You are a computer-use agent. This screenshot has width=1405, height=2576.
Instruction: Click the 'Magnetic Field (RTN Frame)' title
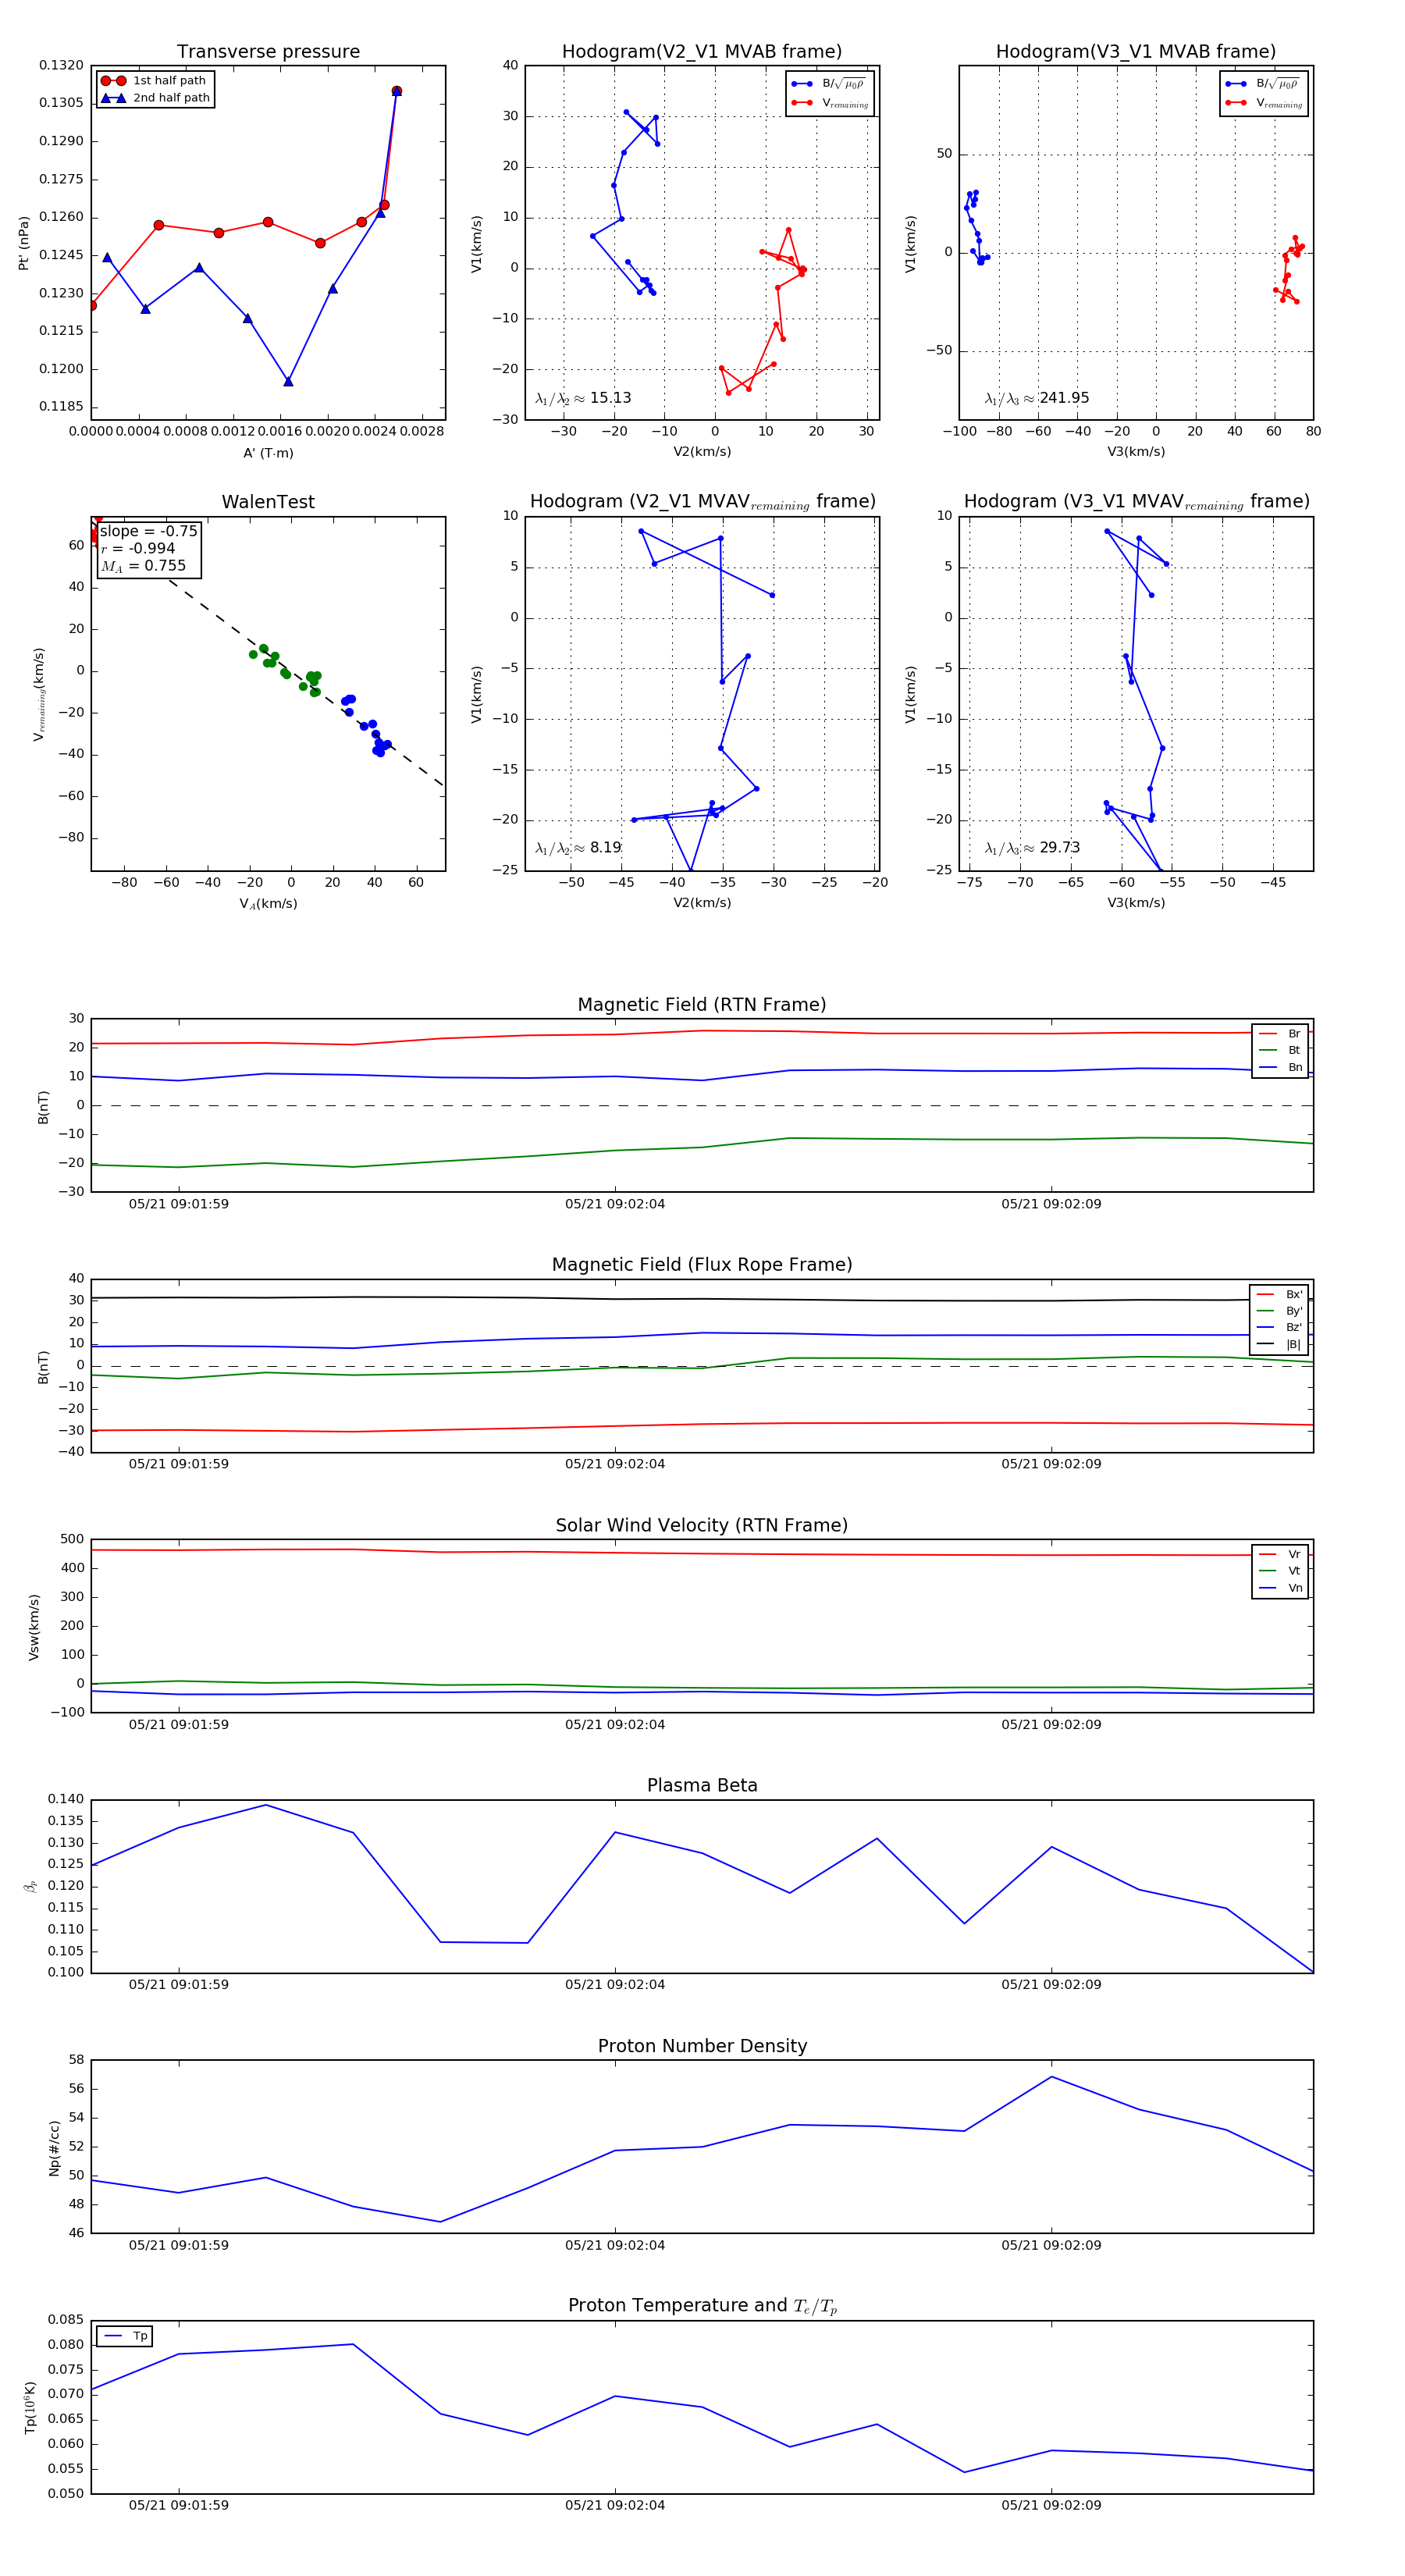[702, 1005]
